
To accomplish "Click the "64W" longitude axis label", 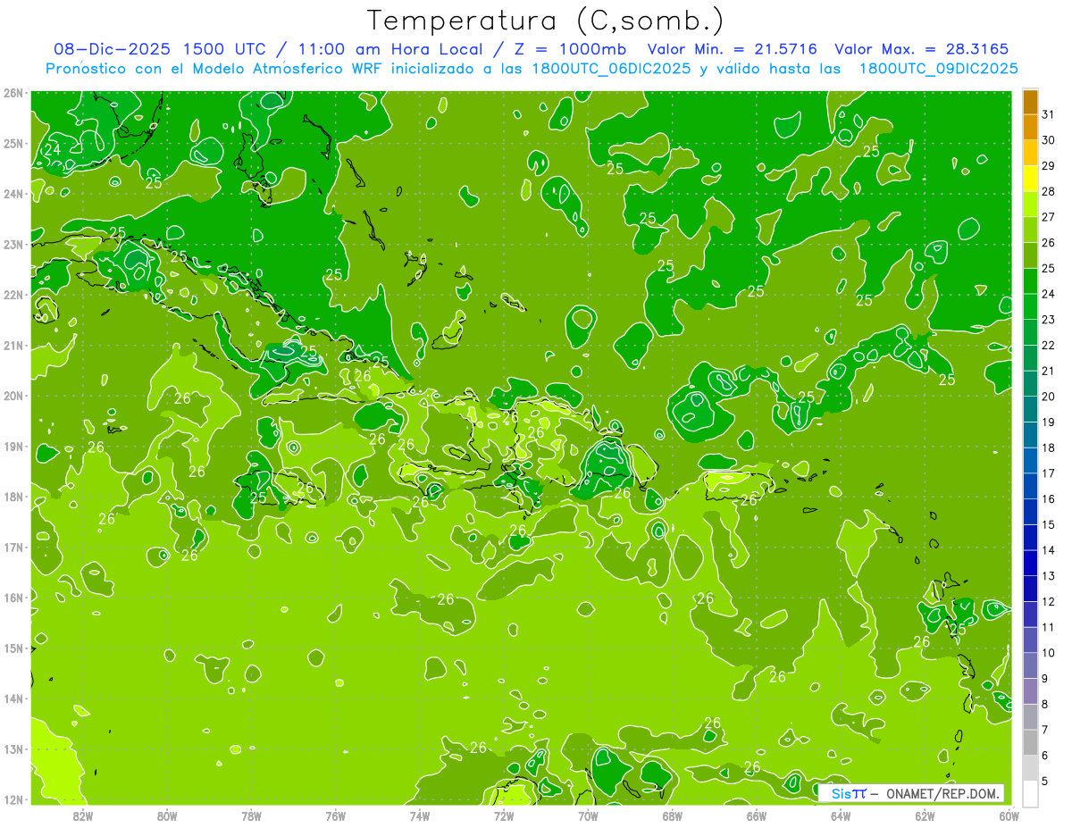I will (x=841, y=815).
